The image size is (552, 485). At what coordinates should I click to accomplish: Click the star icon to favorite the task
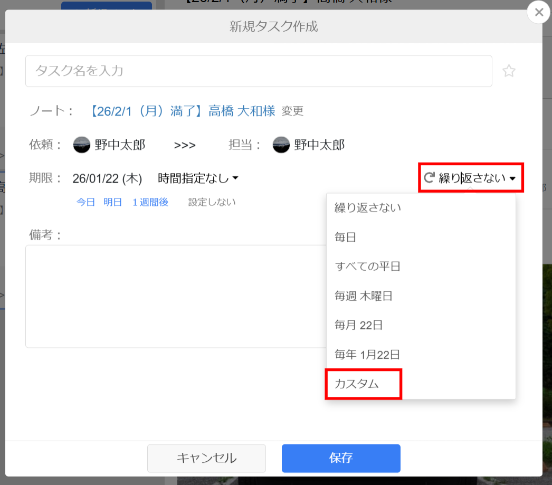509,71
